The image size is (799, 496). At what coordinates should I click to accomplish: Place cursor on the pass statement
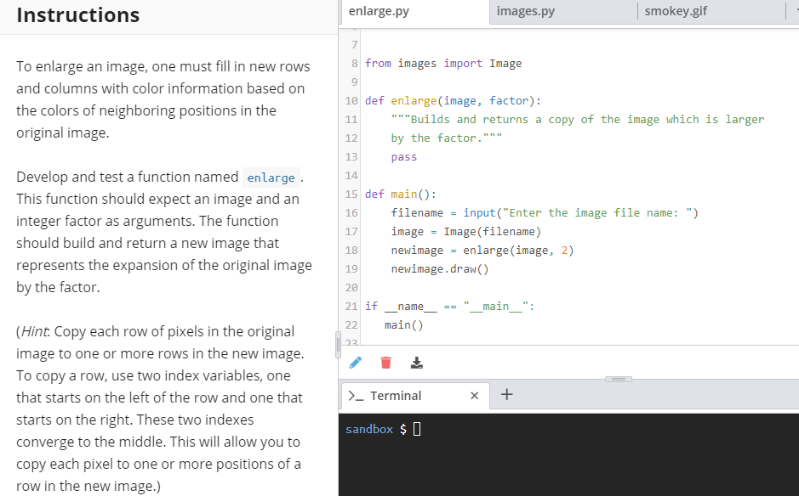(403, 156)
